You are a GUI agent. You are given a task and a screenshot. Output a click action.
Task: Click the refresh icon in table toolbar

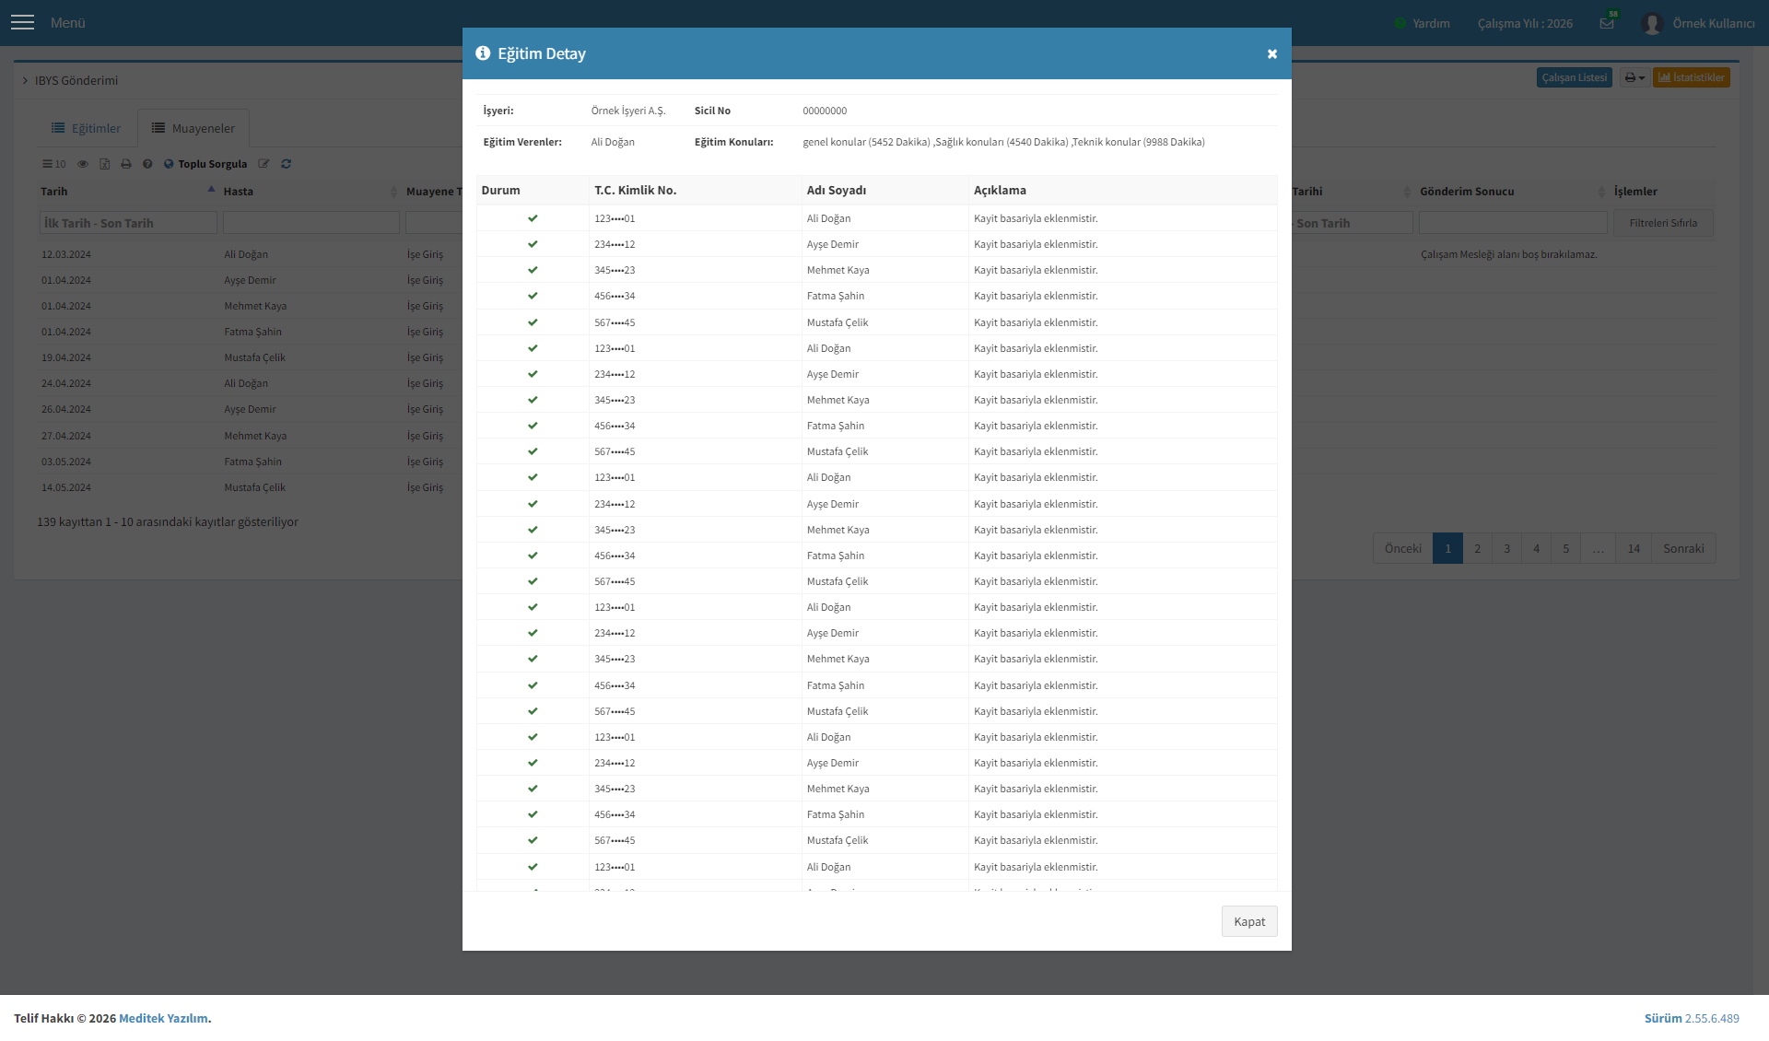click(287, 164)
